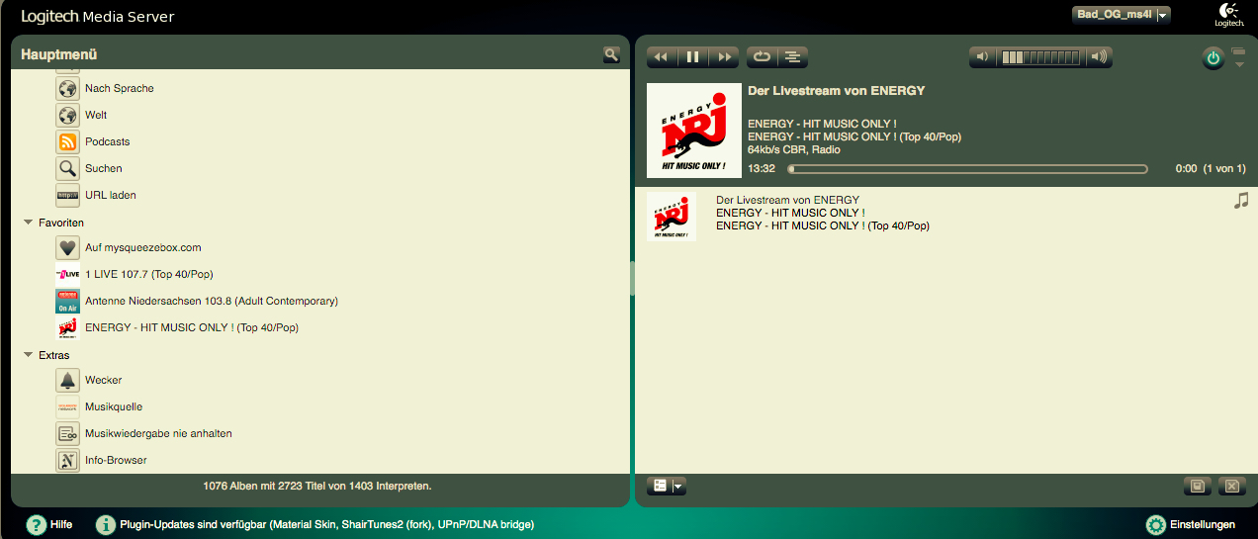Screen dimensions: 1258x539
Task: Open Auf mysqueezebox.com heart icon
Action: [x=68, y=247]
